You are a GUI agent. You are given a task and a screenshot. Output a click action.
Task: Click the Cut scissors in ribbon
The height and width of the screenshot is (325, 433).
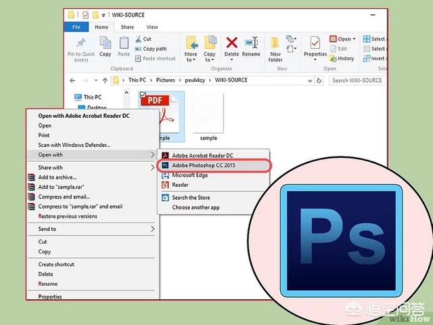coord(138,39)
